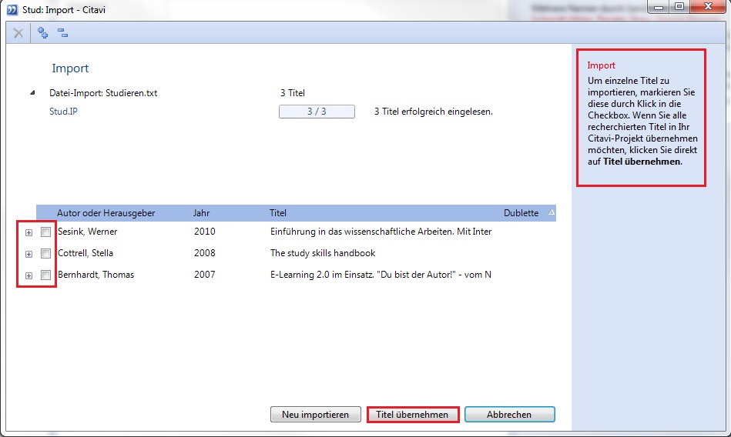The image size is (731, 437).
Task: Click the 3 / 3 progress bar
Action: [x=316, y=112]
